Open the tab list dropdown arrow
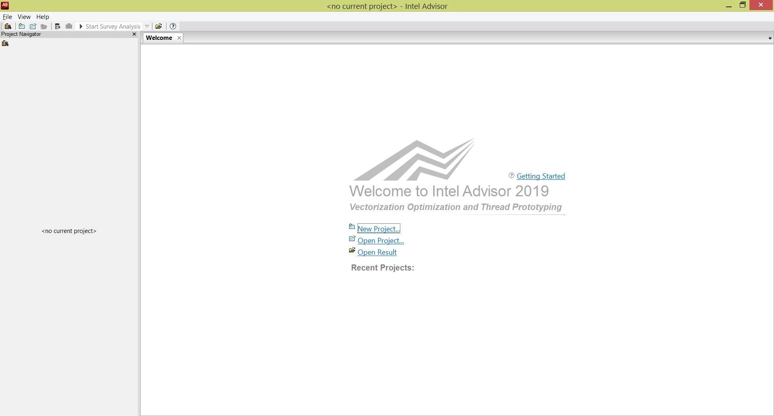The width and height of the screenshot is (774, 416). point(770,38)
